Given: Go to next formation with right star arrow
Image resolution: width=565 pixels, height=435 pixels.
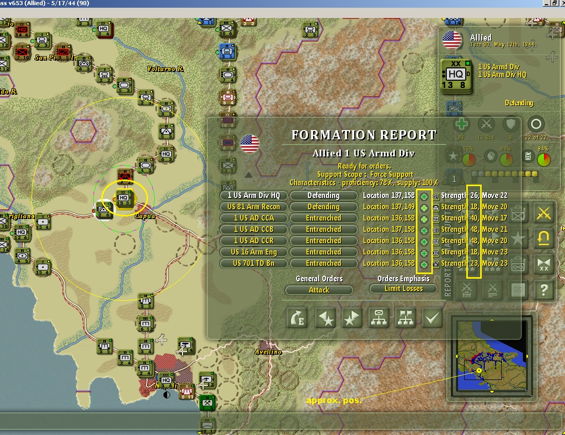Looking at the screenshot, I should click(352, 318).
